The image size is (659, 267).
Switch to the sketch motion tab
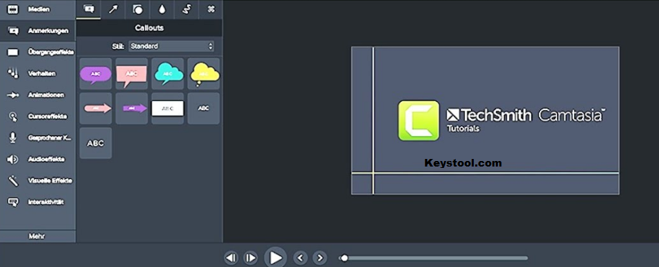186,9
